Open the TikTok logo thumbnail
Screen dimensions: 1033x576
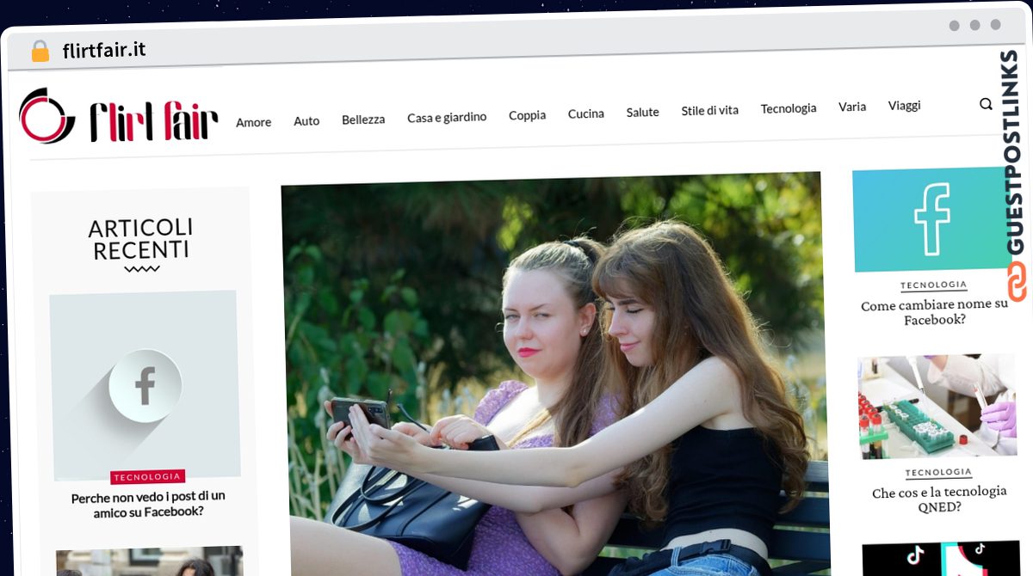[x=941, y=558]
